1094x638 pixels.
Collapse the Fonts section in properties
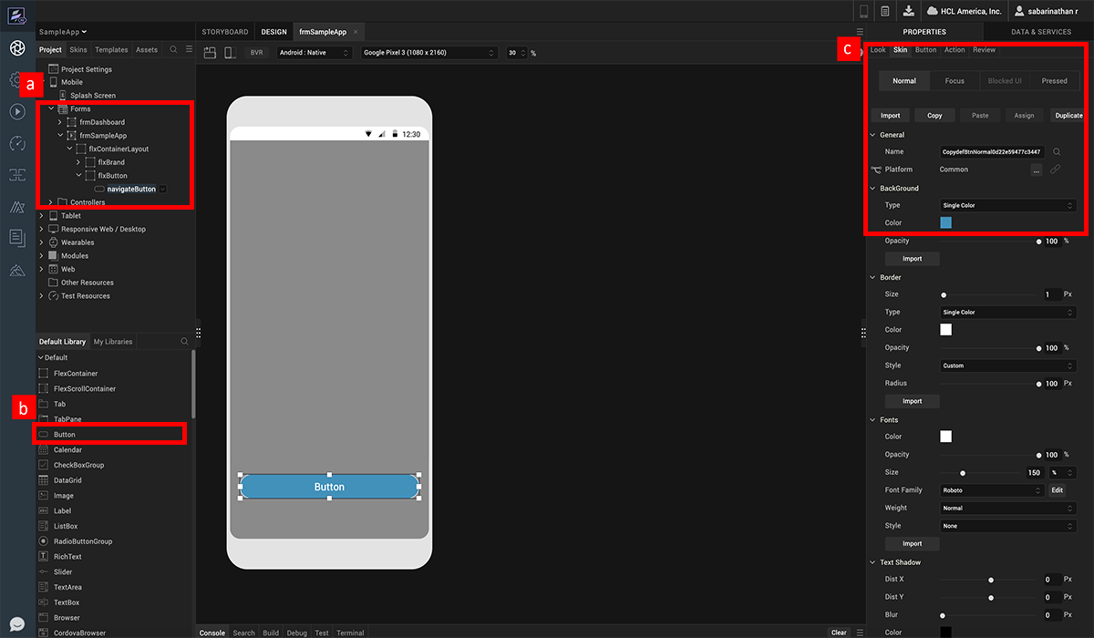pos(872,420)
